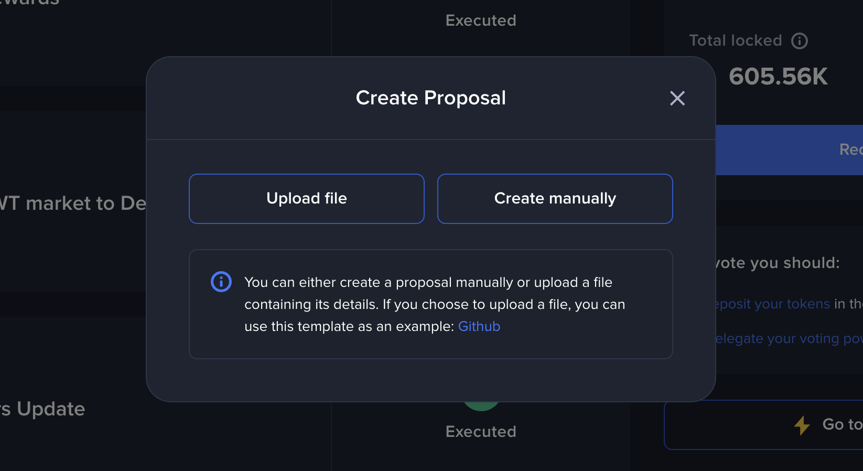Click info icon next to Total locked
Screen dimensions: 863x471
800,41
